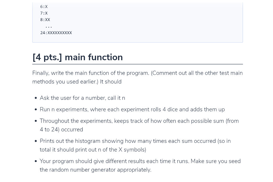The image size is (273, 182).
Task: Click the ellipsis line in the code block
Action: point(49,27)
